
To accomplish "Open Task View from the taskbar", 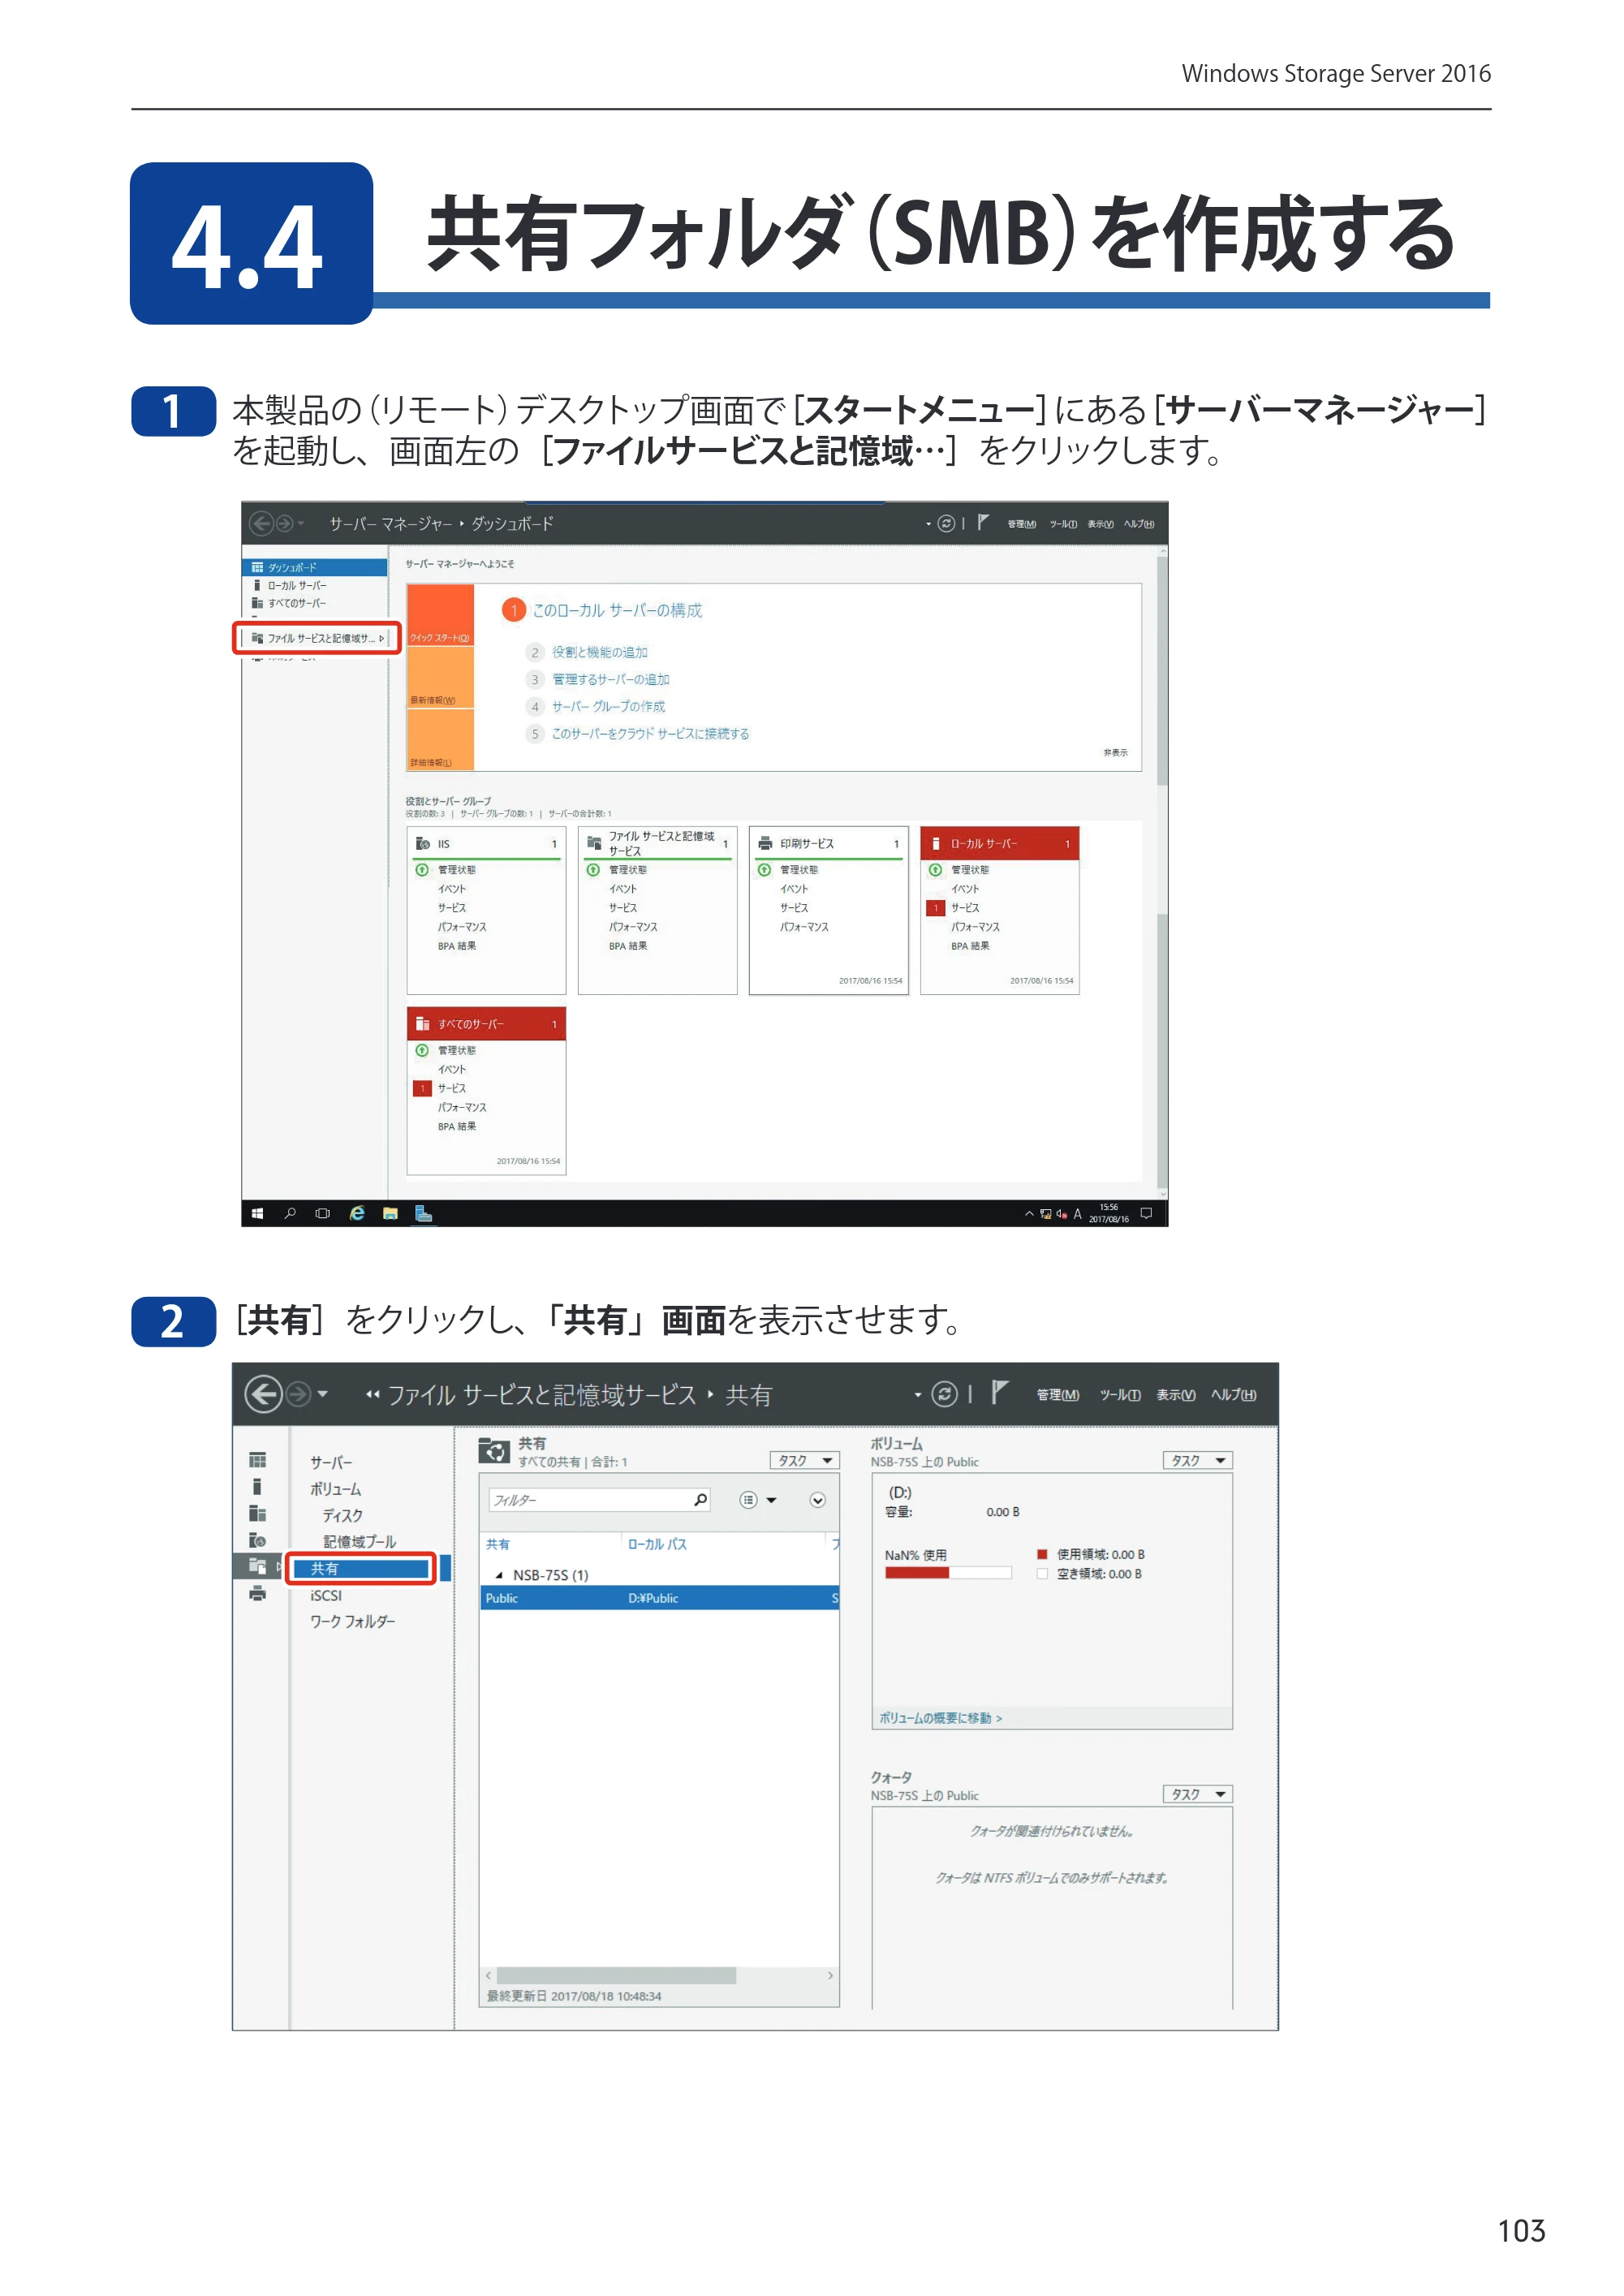I will [322, 1213].
